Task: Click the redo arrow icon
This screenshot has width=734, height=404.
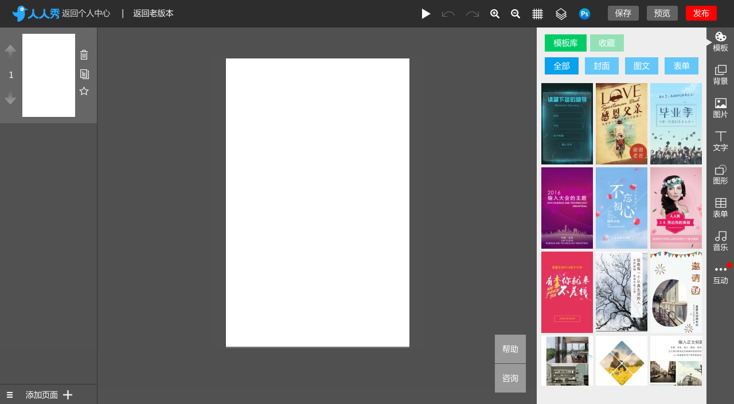Action: pos(473,14)
